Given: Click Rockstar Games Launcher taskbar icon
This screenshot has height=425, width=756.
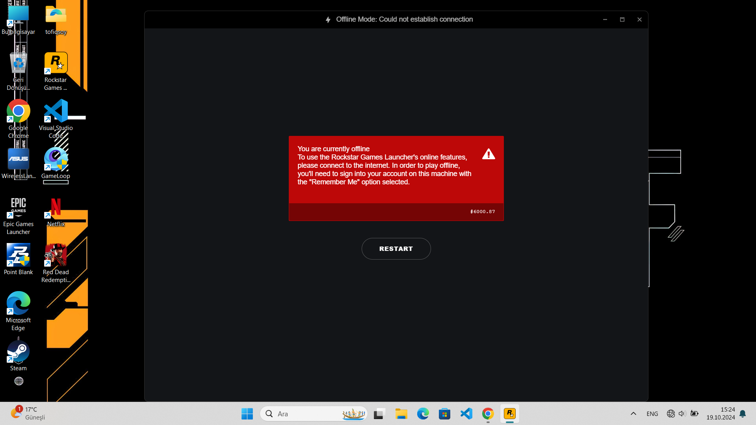Looking at the screenshot, I should coord(510,414).
